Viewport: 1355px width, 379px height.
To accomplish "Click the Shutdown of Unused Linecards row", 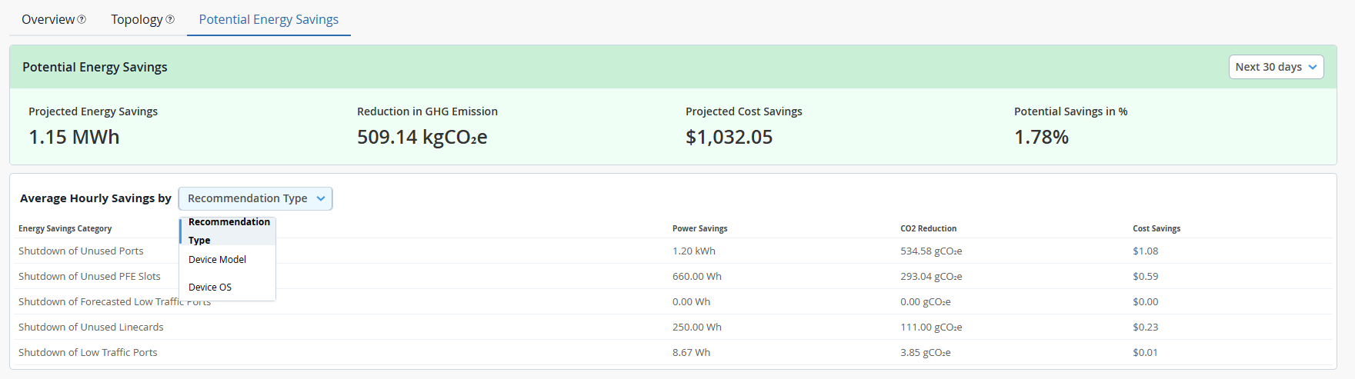I will [x=91, y=327].
